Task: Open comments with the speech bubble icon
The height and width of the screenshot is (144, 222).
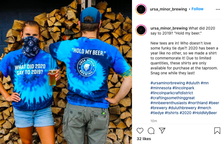Action: [151, 131]
